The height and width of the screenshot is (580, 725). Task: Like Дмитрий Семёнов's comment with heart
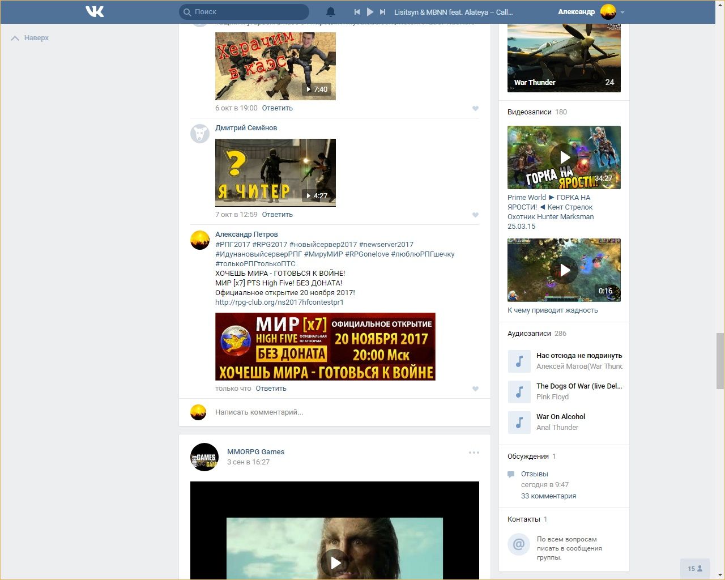tap(475, 215)
